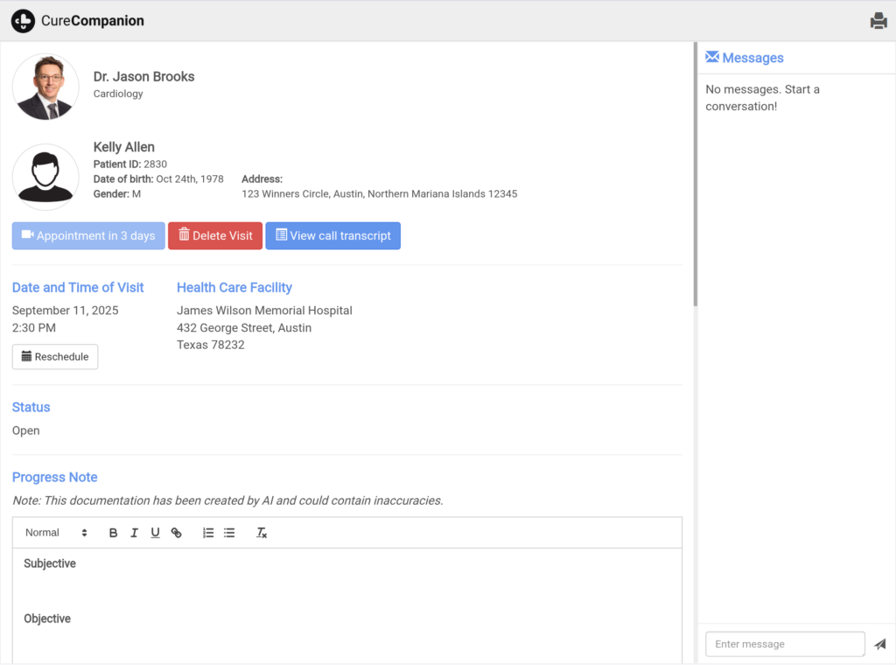
Task: Click the main page vertical scrollbar
Action: (x=696, y=175)
